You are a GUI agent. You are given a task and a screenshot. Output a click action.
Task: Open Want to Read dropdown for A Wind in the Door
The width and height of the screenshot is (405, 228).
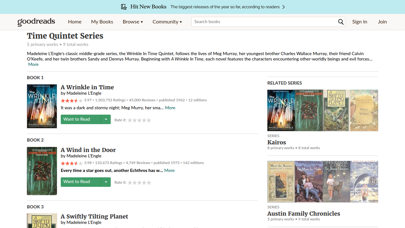(x=106, y=182)
